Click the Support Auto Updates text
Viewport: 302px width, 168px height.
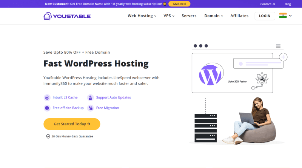coord(114,97)
